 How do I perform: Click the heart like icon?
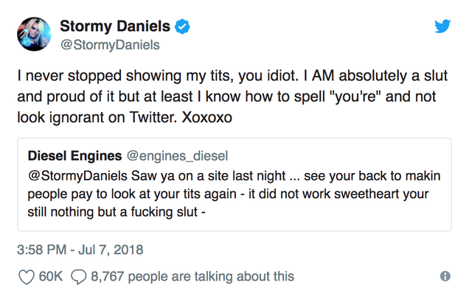coord(27,277)
